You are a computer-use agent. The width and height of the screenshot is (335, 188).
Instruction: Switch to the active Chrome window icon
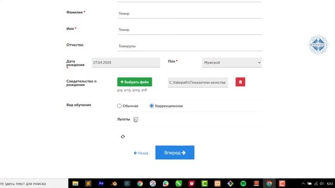point(269,183)
